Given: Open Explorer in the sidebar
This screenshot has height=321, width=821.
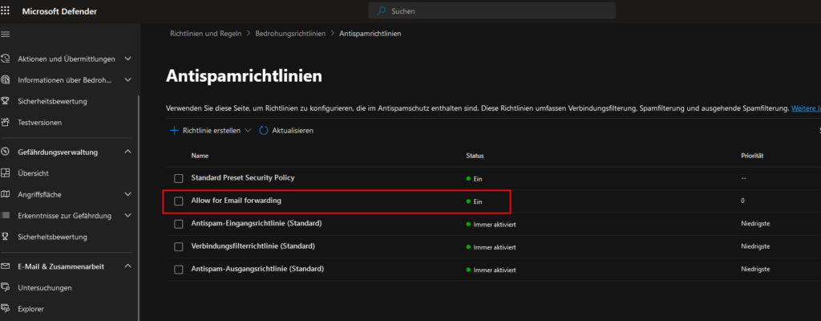Looking at the screenshot, I should click(x=31, y=309).
